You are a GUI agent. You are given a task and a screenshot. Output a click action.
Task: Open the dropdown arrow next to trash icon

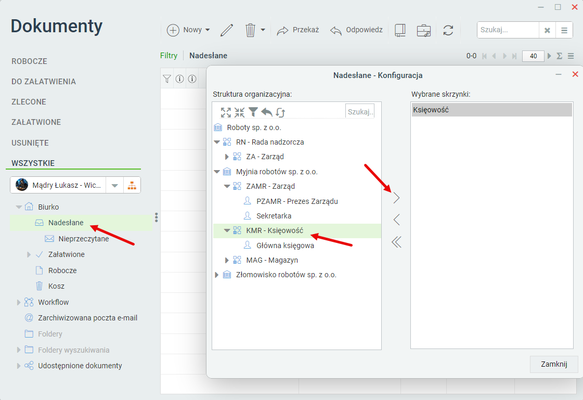263,30
